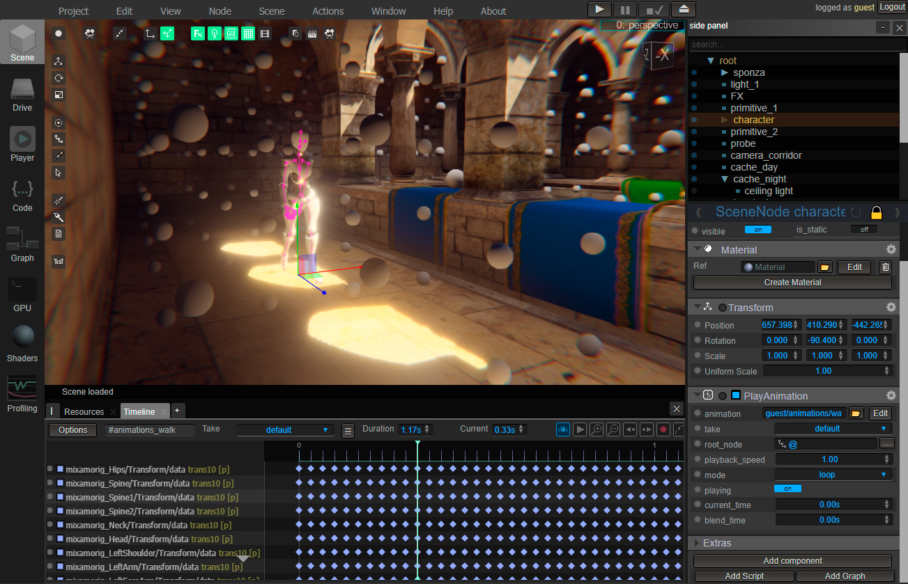This screenshot has width=908, height=584.
Task: Turn off the playing toggle in PlayAnimation
Action: pyautogui.click(x=788, y=489)
